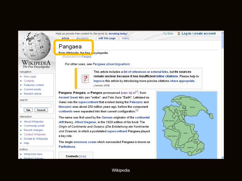Open Random article link
This screenshot has width=242, height=181.
click(33, 94)
